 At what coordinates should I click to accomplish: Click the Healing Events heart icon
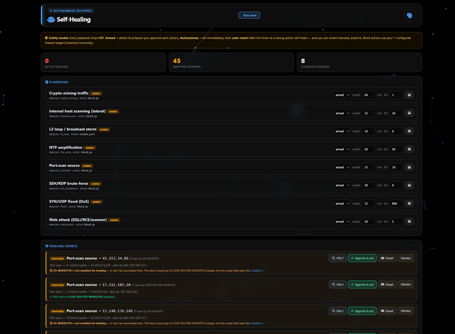click(x=47, y=246)
